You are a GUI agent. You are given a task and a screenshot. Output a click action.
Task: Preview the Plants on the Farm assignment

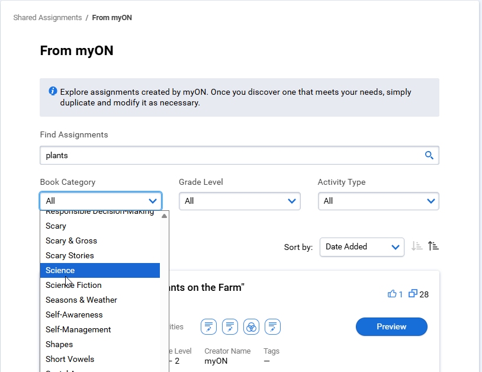pos(391,326)
